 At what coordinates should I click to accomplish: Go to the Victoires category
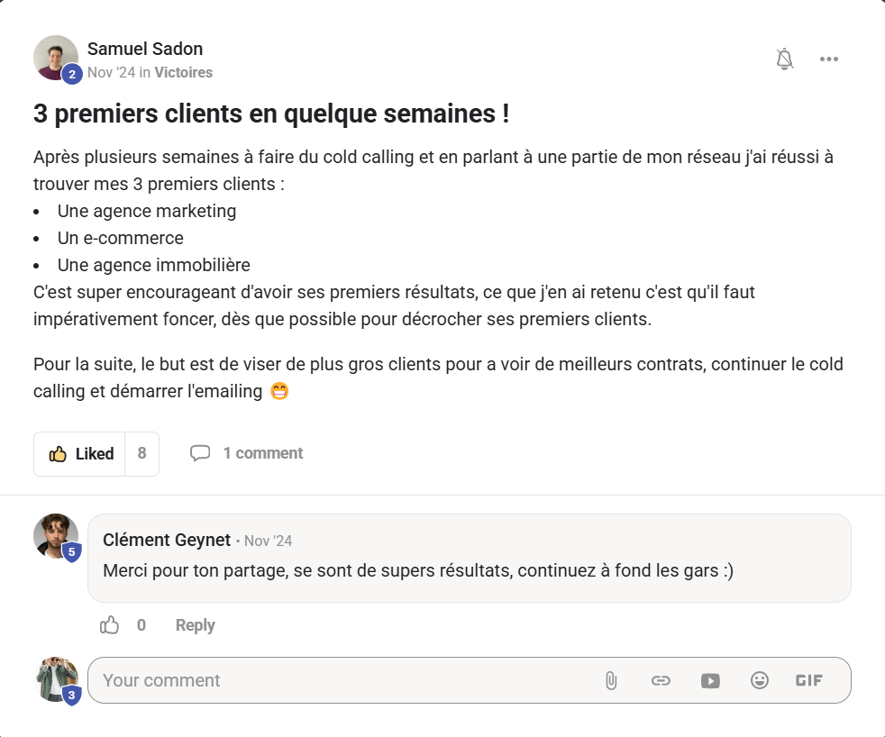click(x=184, y=72)
